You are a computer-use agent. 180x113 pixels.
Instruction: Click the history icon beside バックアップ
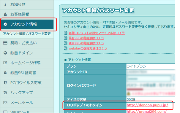point(5,93)
